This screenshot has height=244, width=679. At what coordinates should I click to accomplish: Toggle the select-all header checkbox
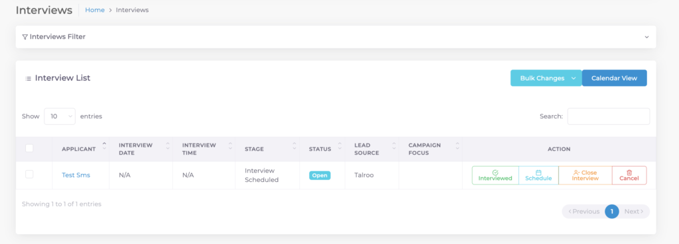click(29, 148)
